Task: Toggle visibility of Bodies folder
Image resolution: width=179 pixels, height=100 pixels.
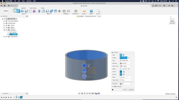Action: pyautogui.click(x=6, y=28)
